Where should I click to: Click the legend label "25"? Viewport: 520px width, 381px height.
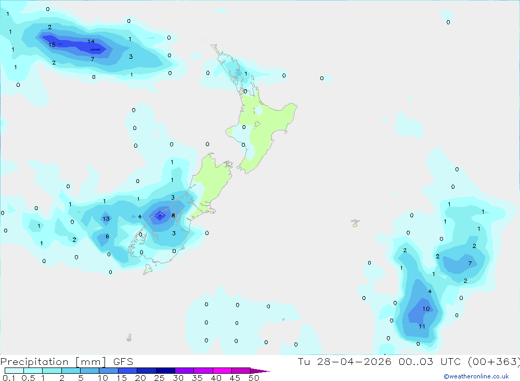click(x=159, y=378)
